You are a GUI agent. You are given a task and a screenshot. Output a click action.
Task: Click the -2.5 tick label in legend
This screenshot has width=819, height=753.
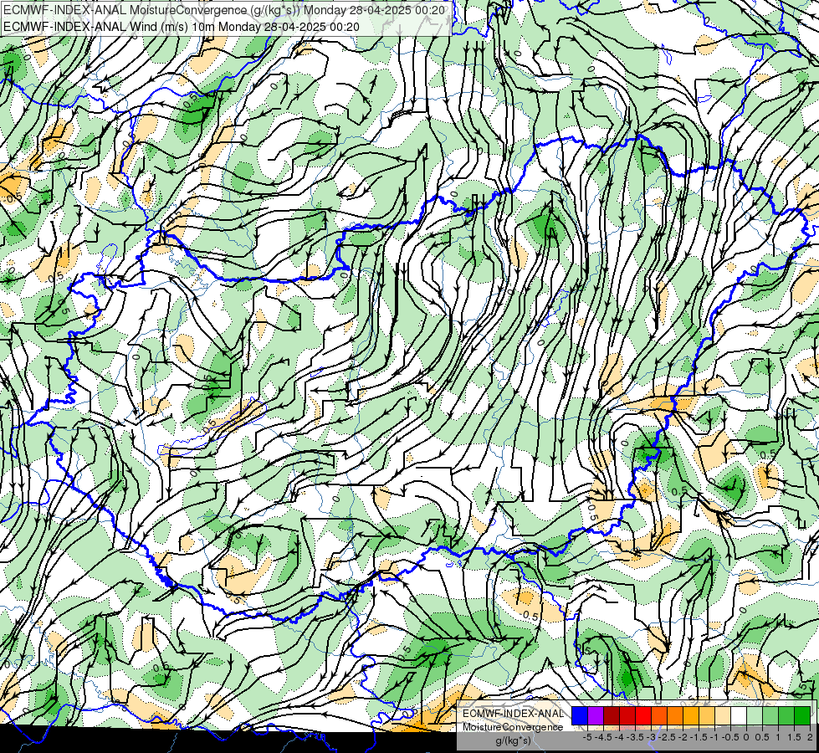[x=667, y=737]
